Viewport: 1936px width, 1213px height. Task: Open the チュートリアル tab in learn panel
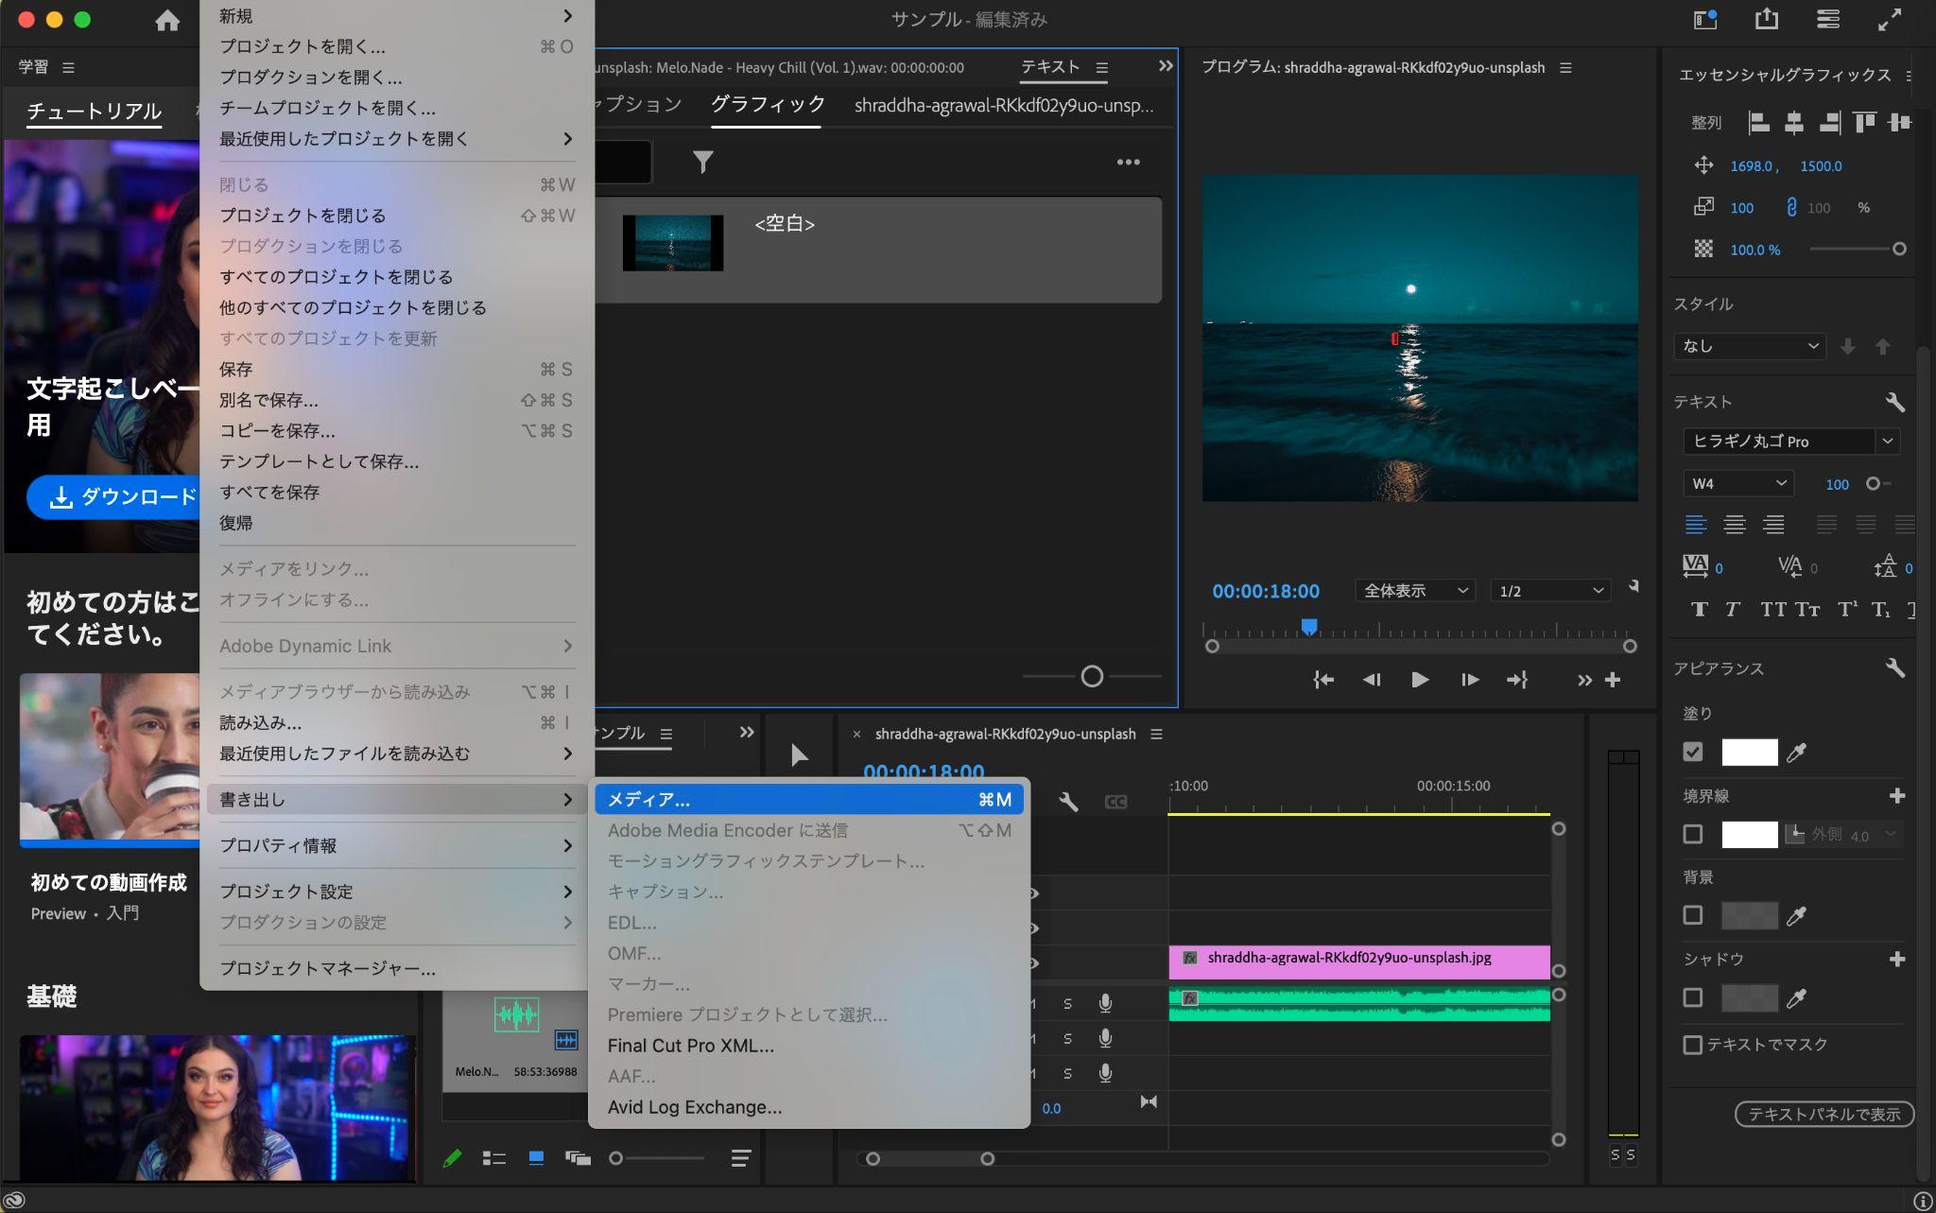(94, 111)
